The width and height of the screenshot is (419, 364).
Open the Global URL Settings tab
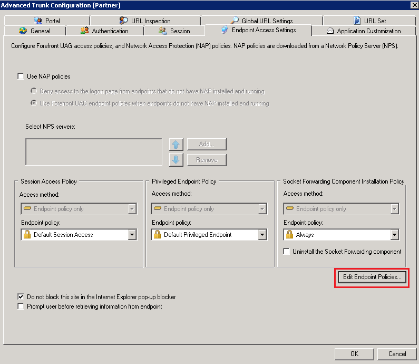[261, 21]
